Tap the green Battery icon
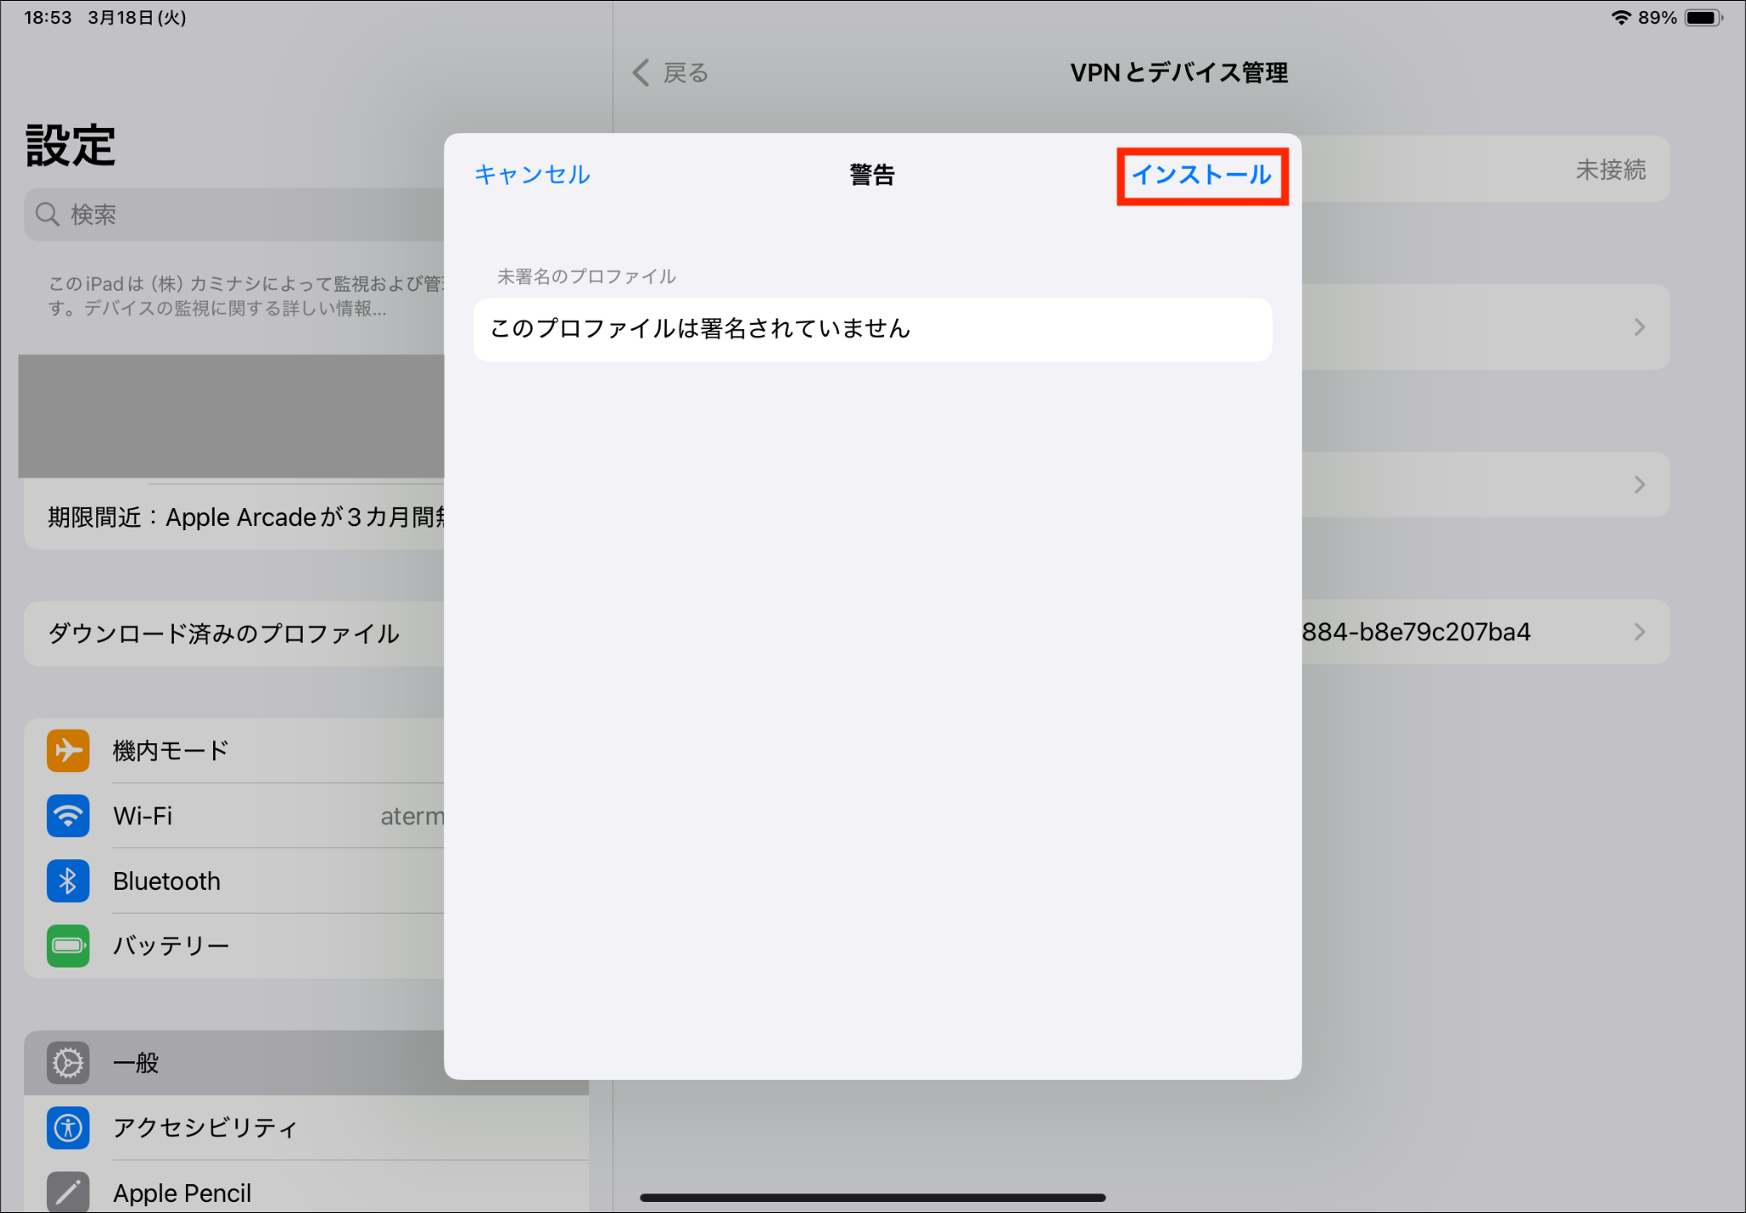Screen dimensions: 1746x1213 pos(68,945)
